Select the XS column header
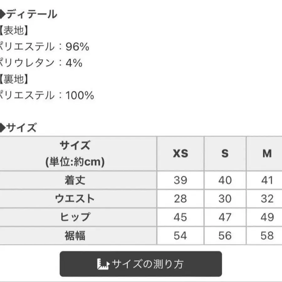Screen dimensions: 282x282 [180, 154]
